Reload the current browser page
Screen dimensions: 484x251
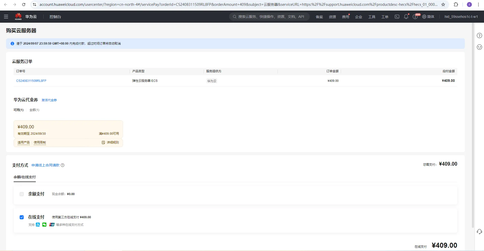coord(24,5)
